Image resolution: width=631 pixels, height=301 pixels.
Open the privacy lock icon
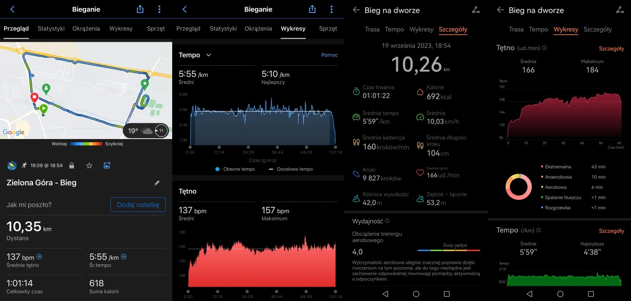(x=72, y=165)
